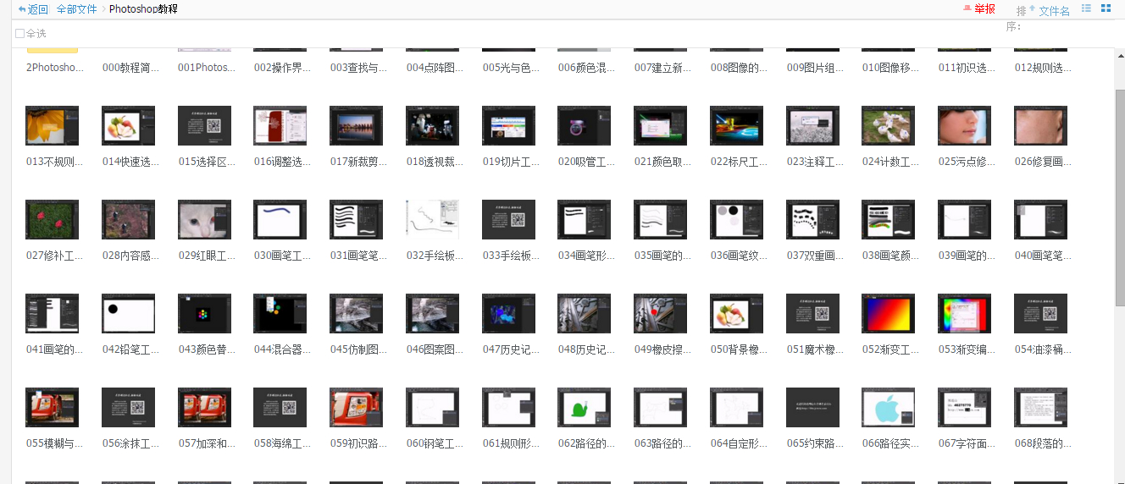Click the file name 006颜色混...
The height and width of the screenshot is (484, 1125).
[x=587, y=68]
